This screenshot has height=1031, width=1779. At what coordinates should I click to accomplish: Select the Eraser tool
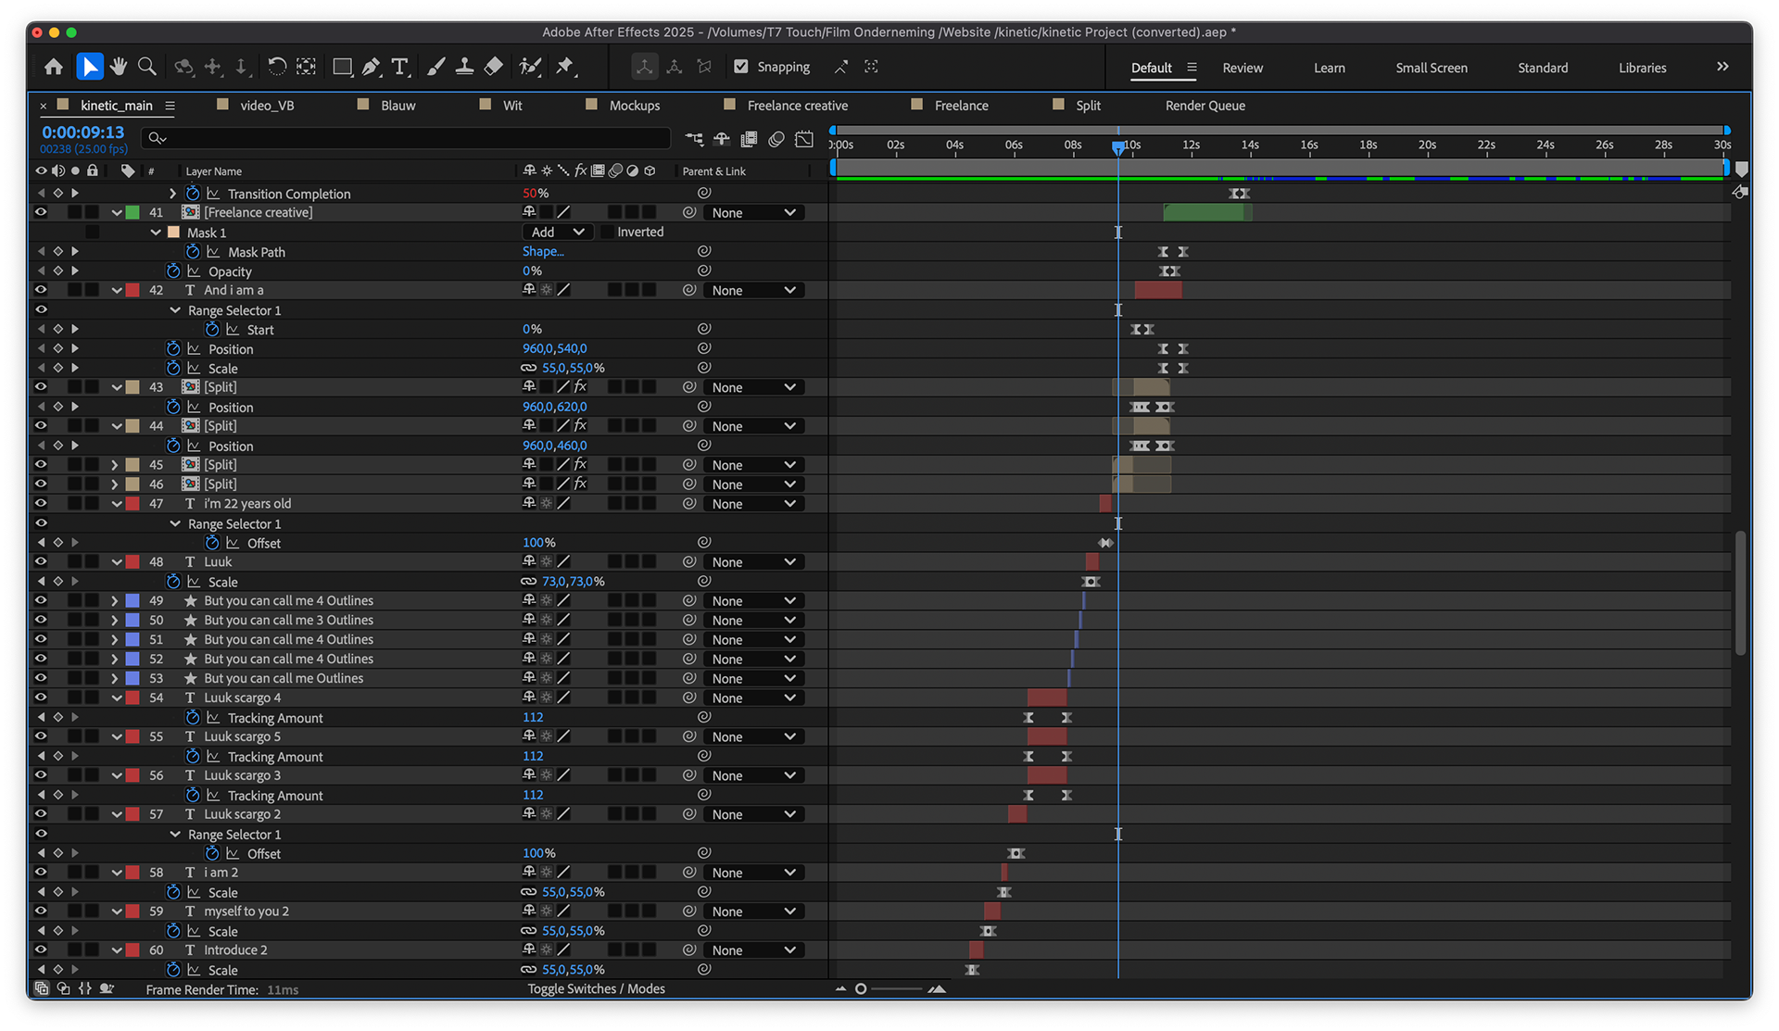click(494, 67)
